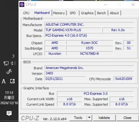Click the Close button at bottom
The width and height of the screenshot is (139, 122).
click(127, 118)
